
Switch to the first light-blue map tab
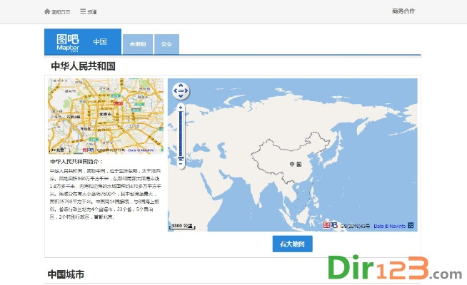click(x=138, y=44)
